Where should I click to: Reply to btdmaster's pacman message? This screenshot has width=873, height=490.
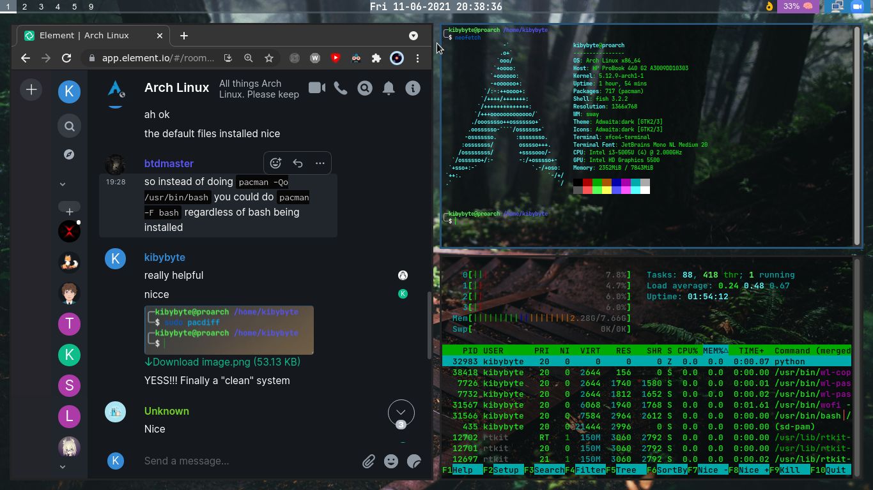297,163
